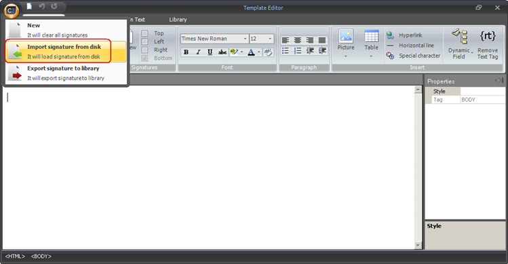Apply Italic formatting
Viewport: 508px width, 264px height.
(x=198, y=52)
